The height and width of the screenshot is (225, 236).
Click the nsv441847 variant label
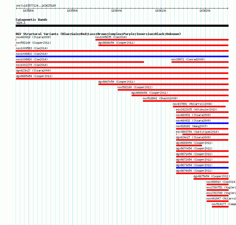[x=221, y=198]
